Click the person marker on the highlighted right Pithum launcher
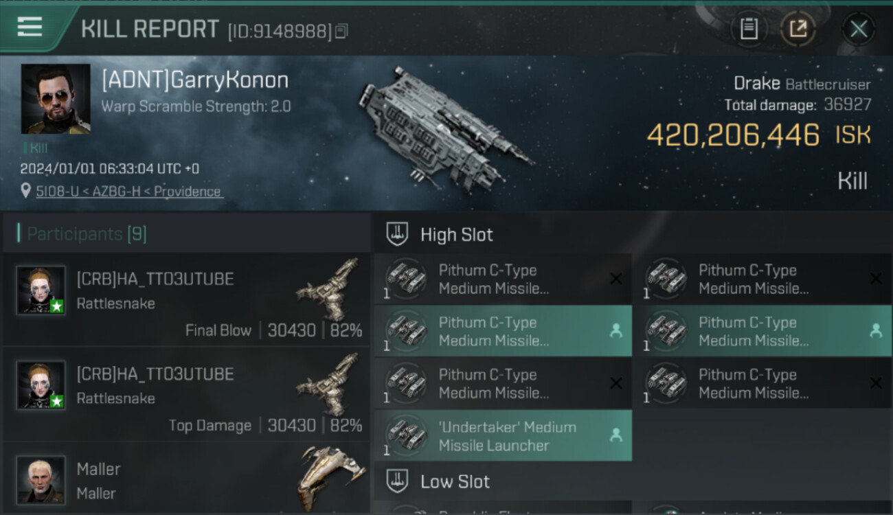The width and height of the screenshot is (893, 515). click(x=876, y=331)
